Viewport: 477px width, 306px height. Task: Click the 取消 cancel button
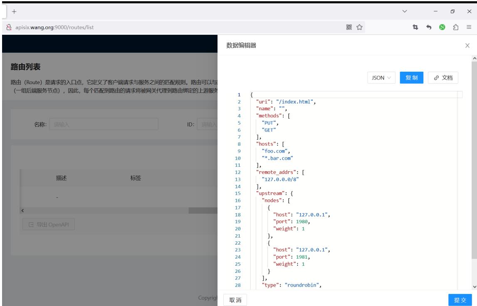coord(235,300)
